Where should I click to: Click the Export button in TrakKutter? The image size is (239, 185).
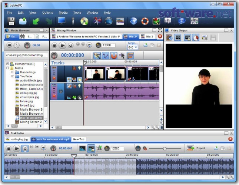(196, 148)
